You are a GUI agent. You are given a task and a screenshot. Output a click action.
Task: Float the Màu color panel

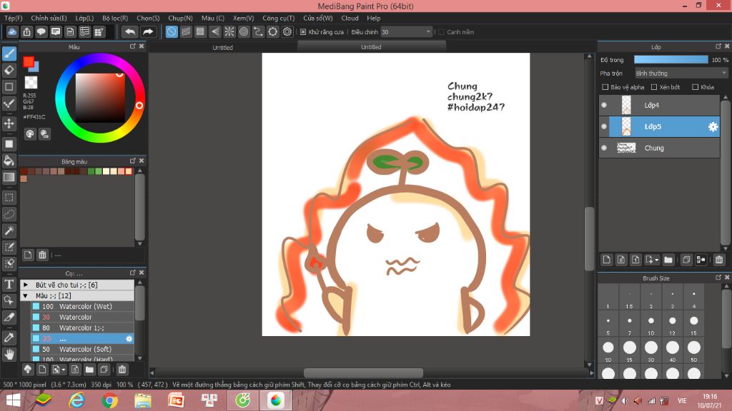[132, 46]
